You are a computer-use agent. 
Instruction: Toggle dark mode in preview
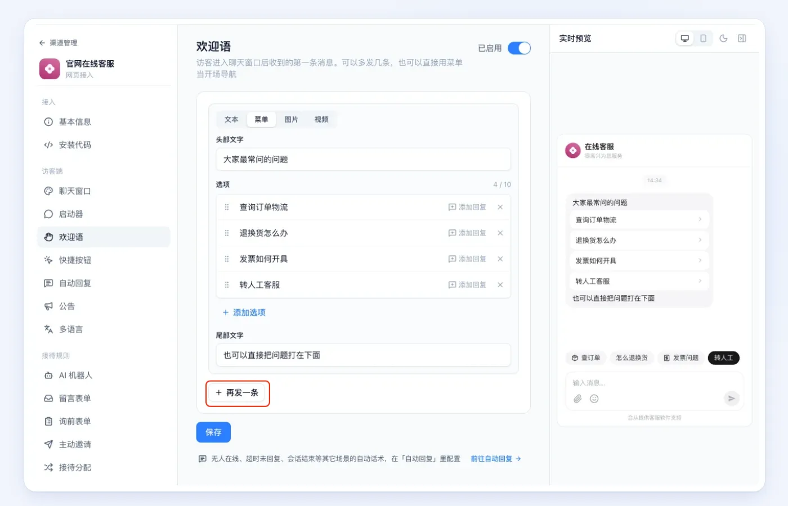point(723,38)
